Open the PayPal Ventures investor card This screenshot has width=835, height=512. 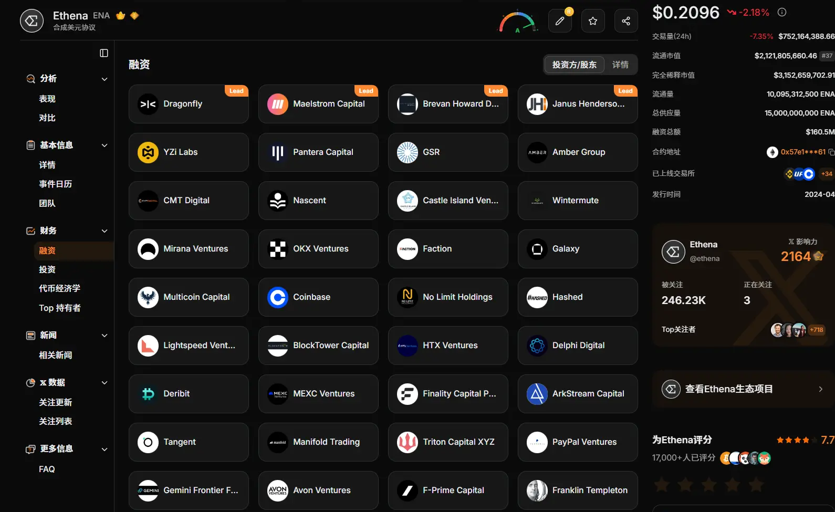click(578, 442)
